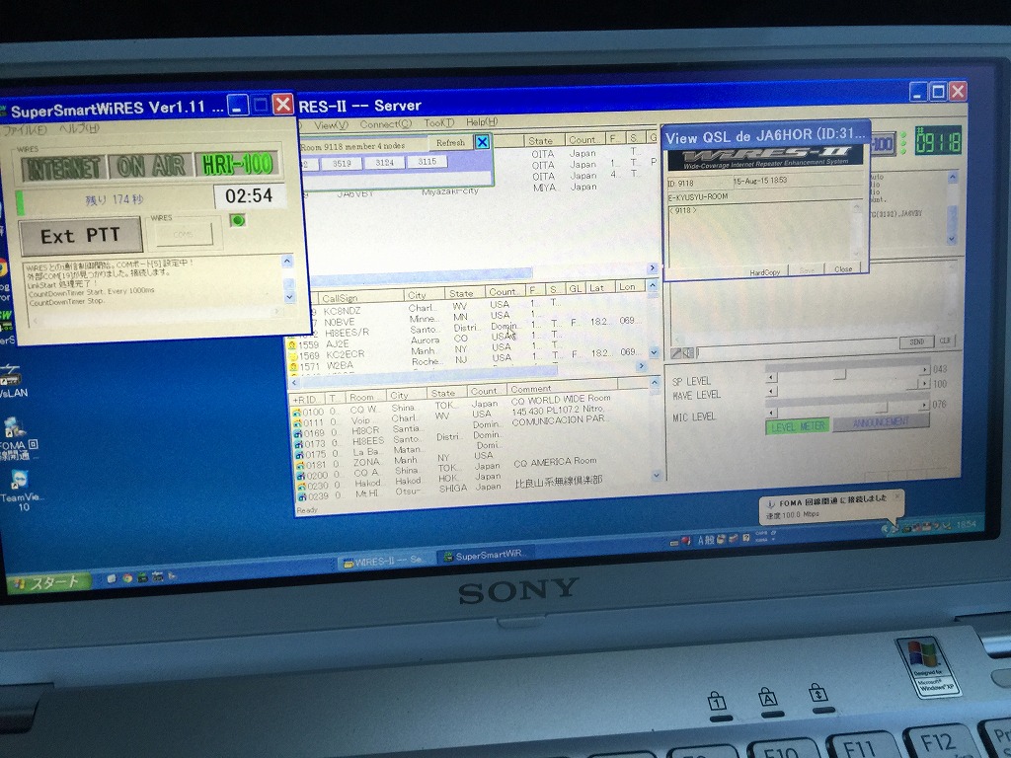Click Refresh in room member popup
The height and width of the screenshot is (758, 1011).
[450, 142]
